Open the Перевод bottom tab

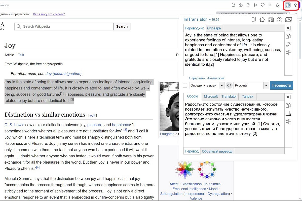tap(192, 151)
